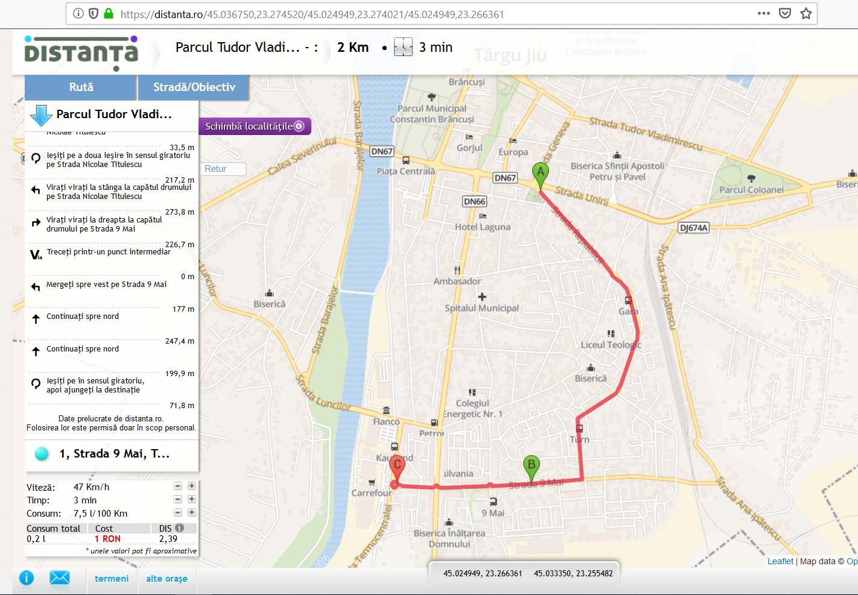Click the green secure padlock icon
The height and width of the screenshot is (595, 858).
pos(109,13)
